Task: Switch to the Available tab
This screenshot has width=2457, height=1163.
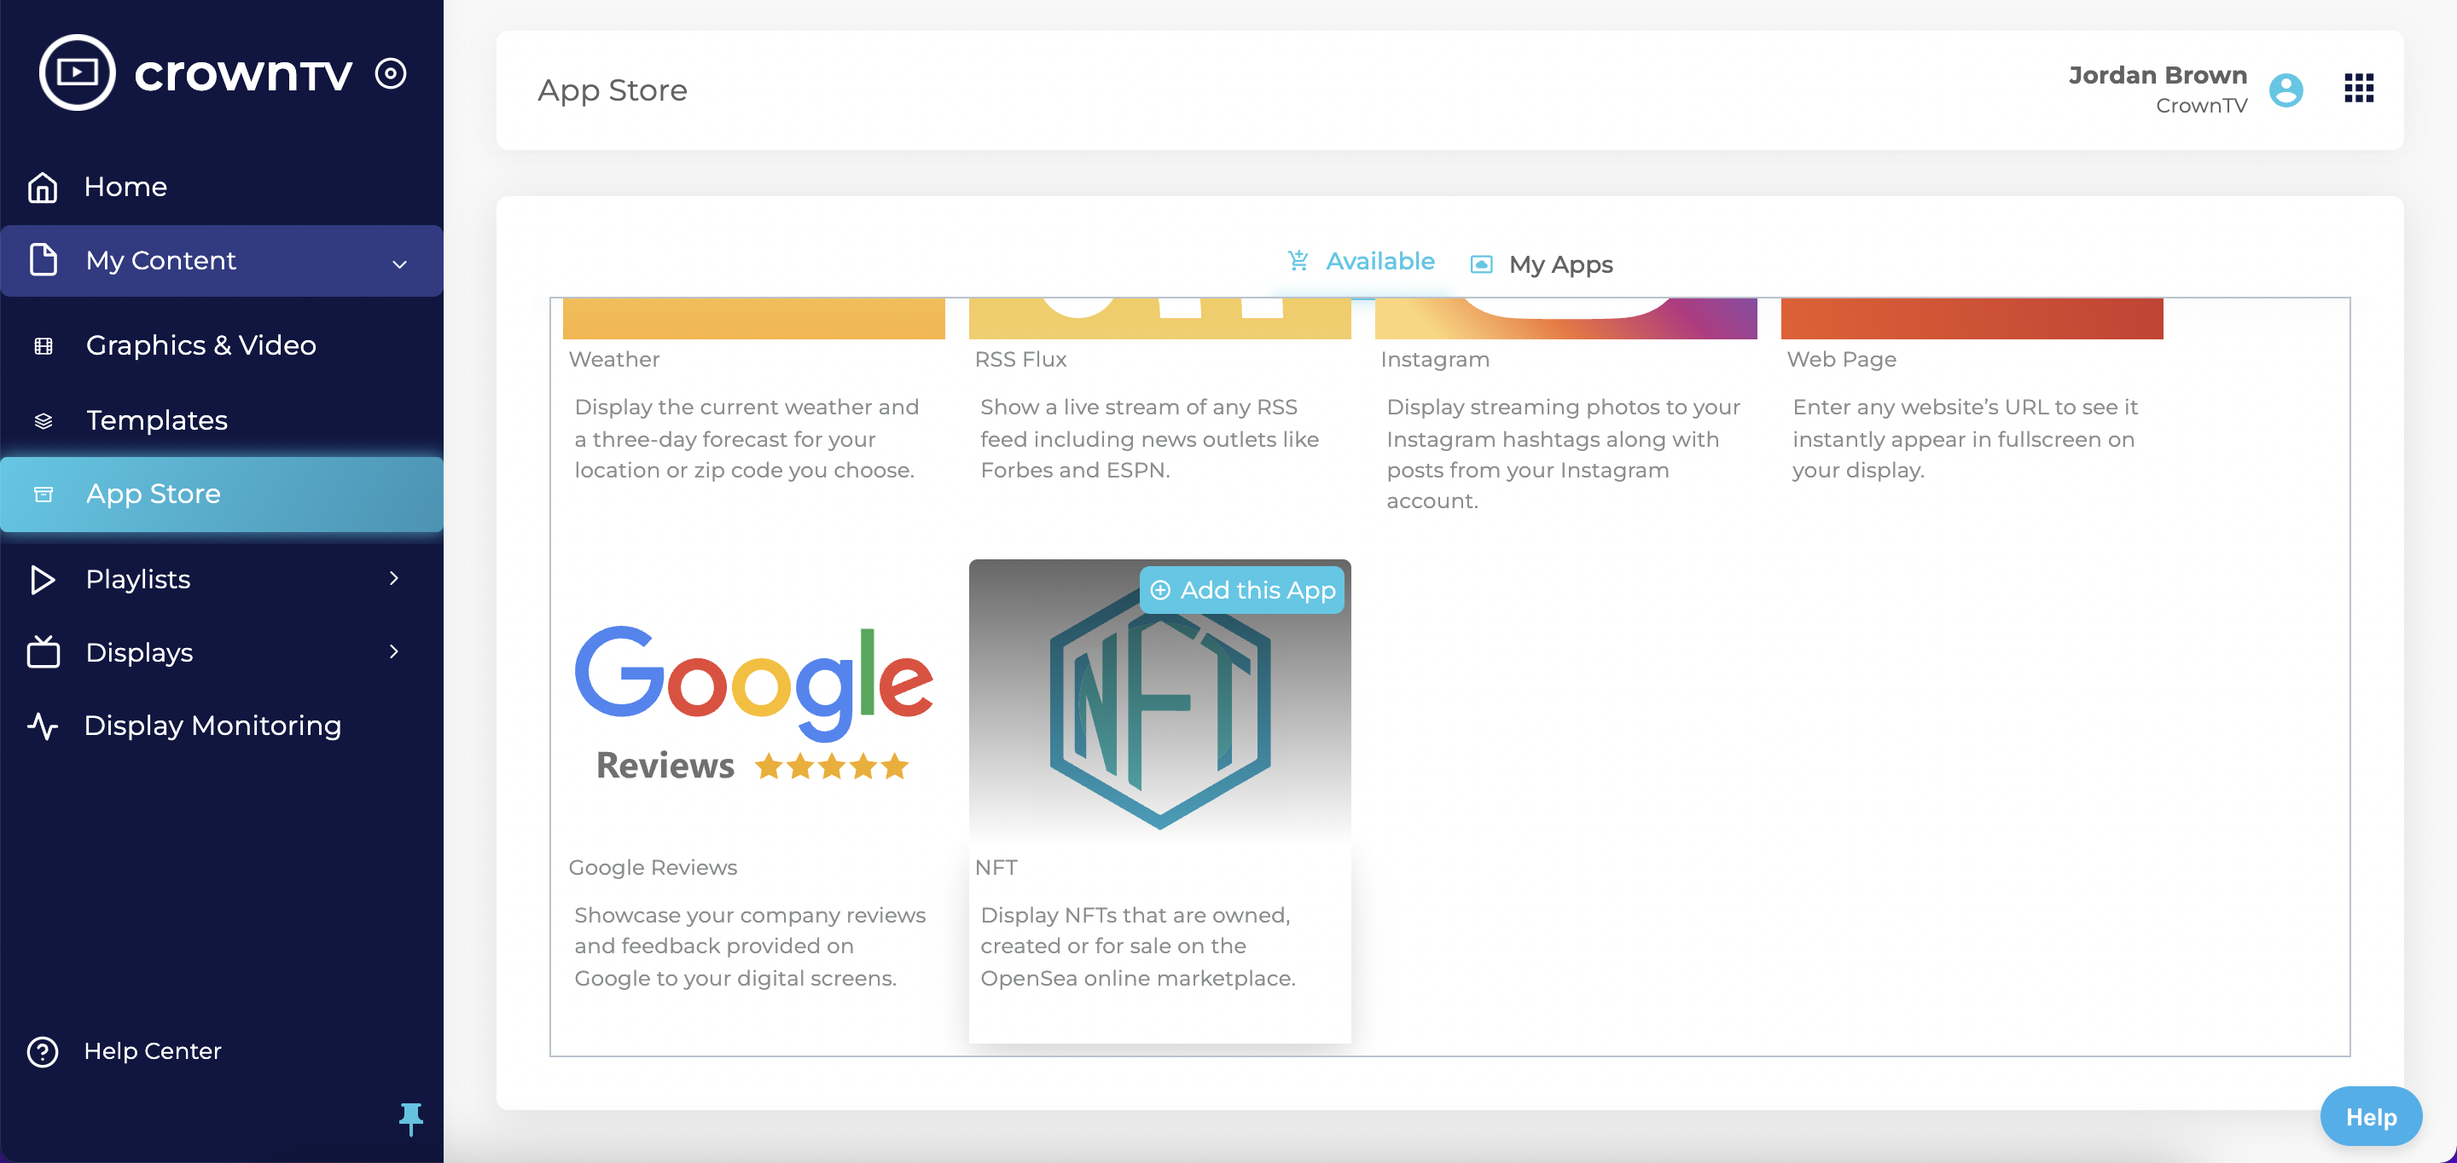Action: tap(1361, 261)
